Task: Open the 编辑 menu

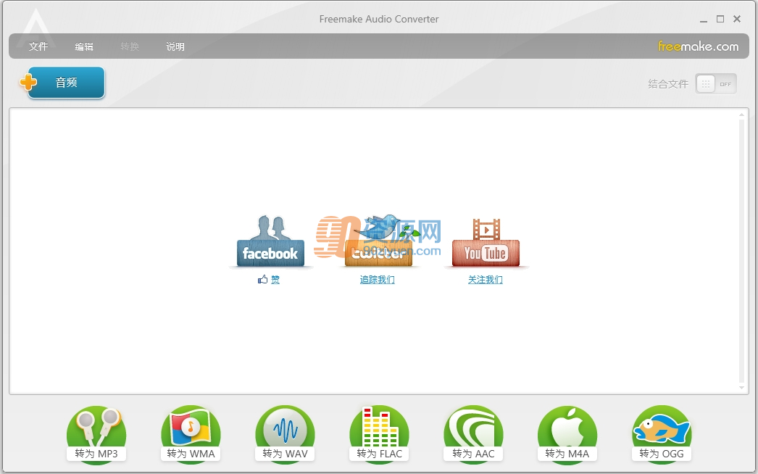Action: click(84, 46)
